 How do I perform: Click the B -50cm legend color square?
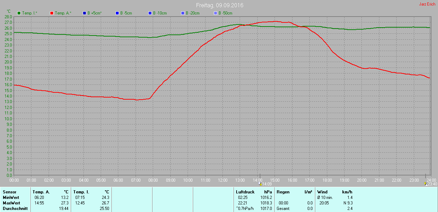pyautogui.click(x=216, y=13)
